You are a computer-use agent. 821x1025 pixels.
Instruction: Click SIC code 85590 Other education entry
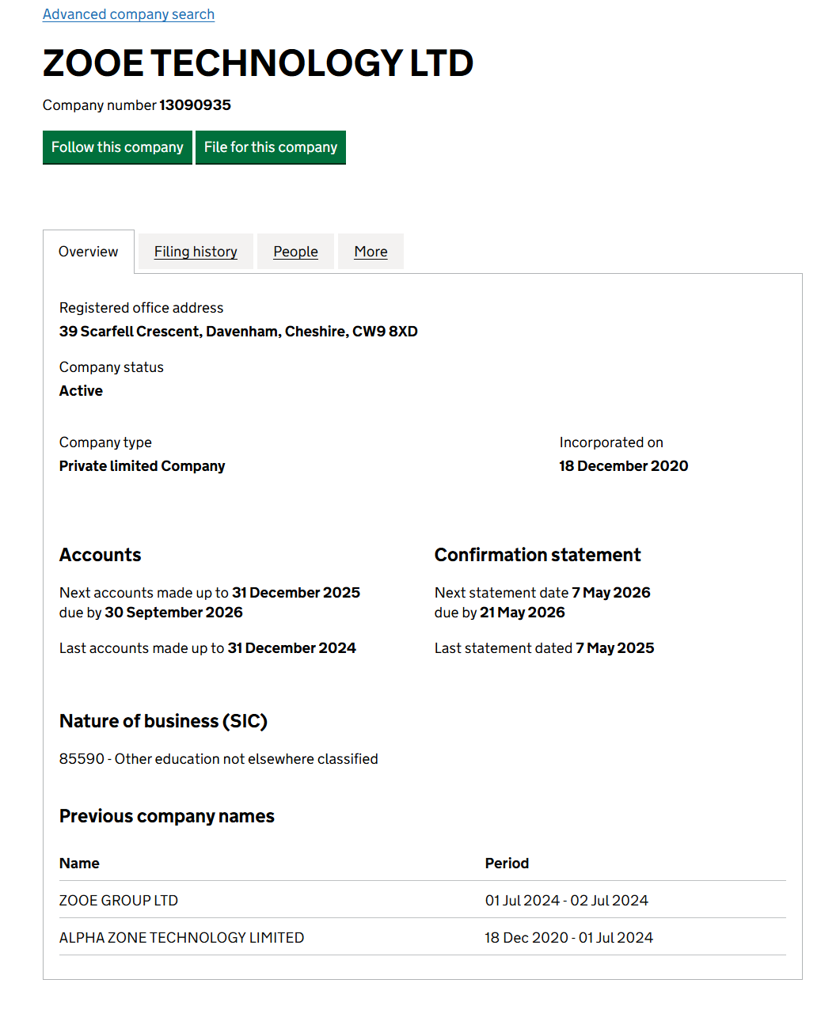coord(219,759)
